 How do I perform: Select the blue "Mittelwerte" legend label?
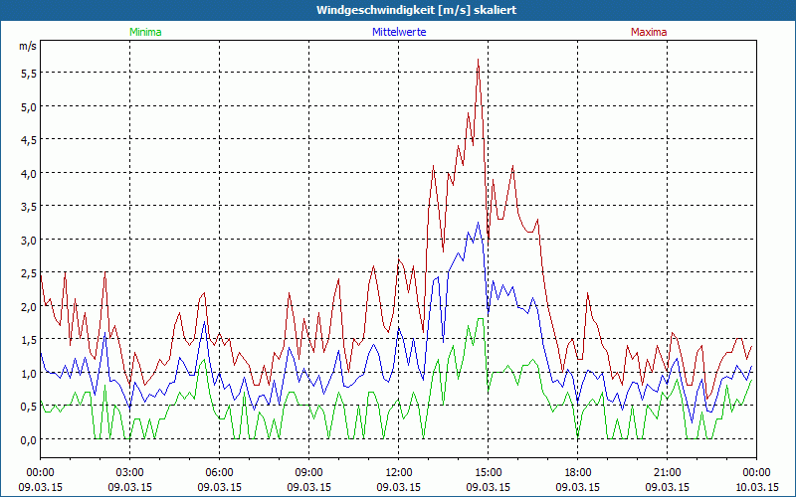[x=399, y=32]
